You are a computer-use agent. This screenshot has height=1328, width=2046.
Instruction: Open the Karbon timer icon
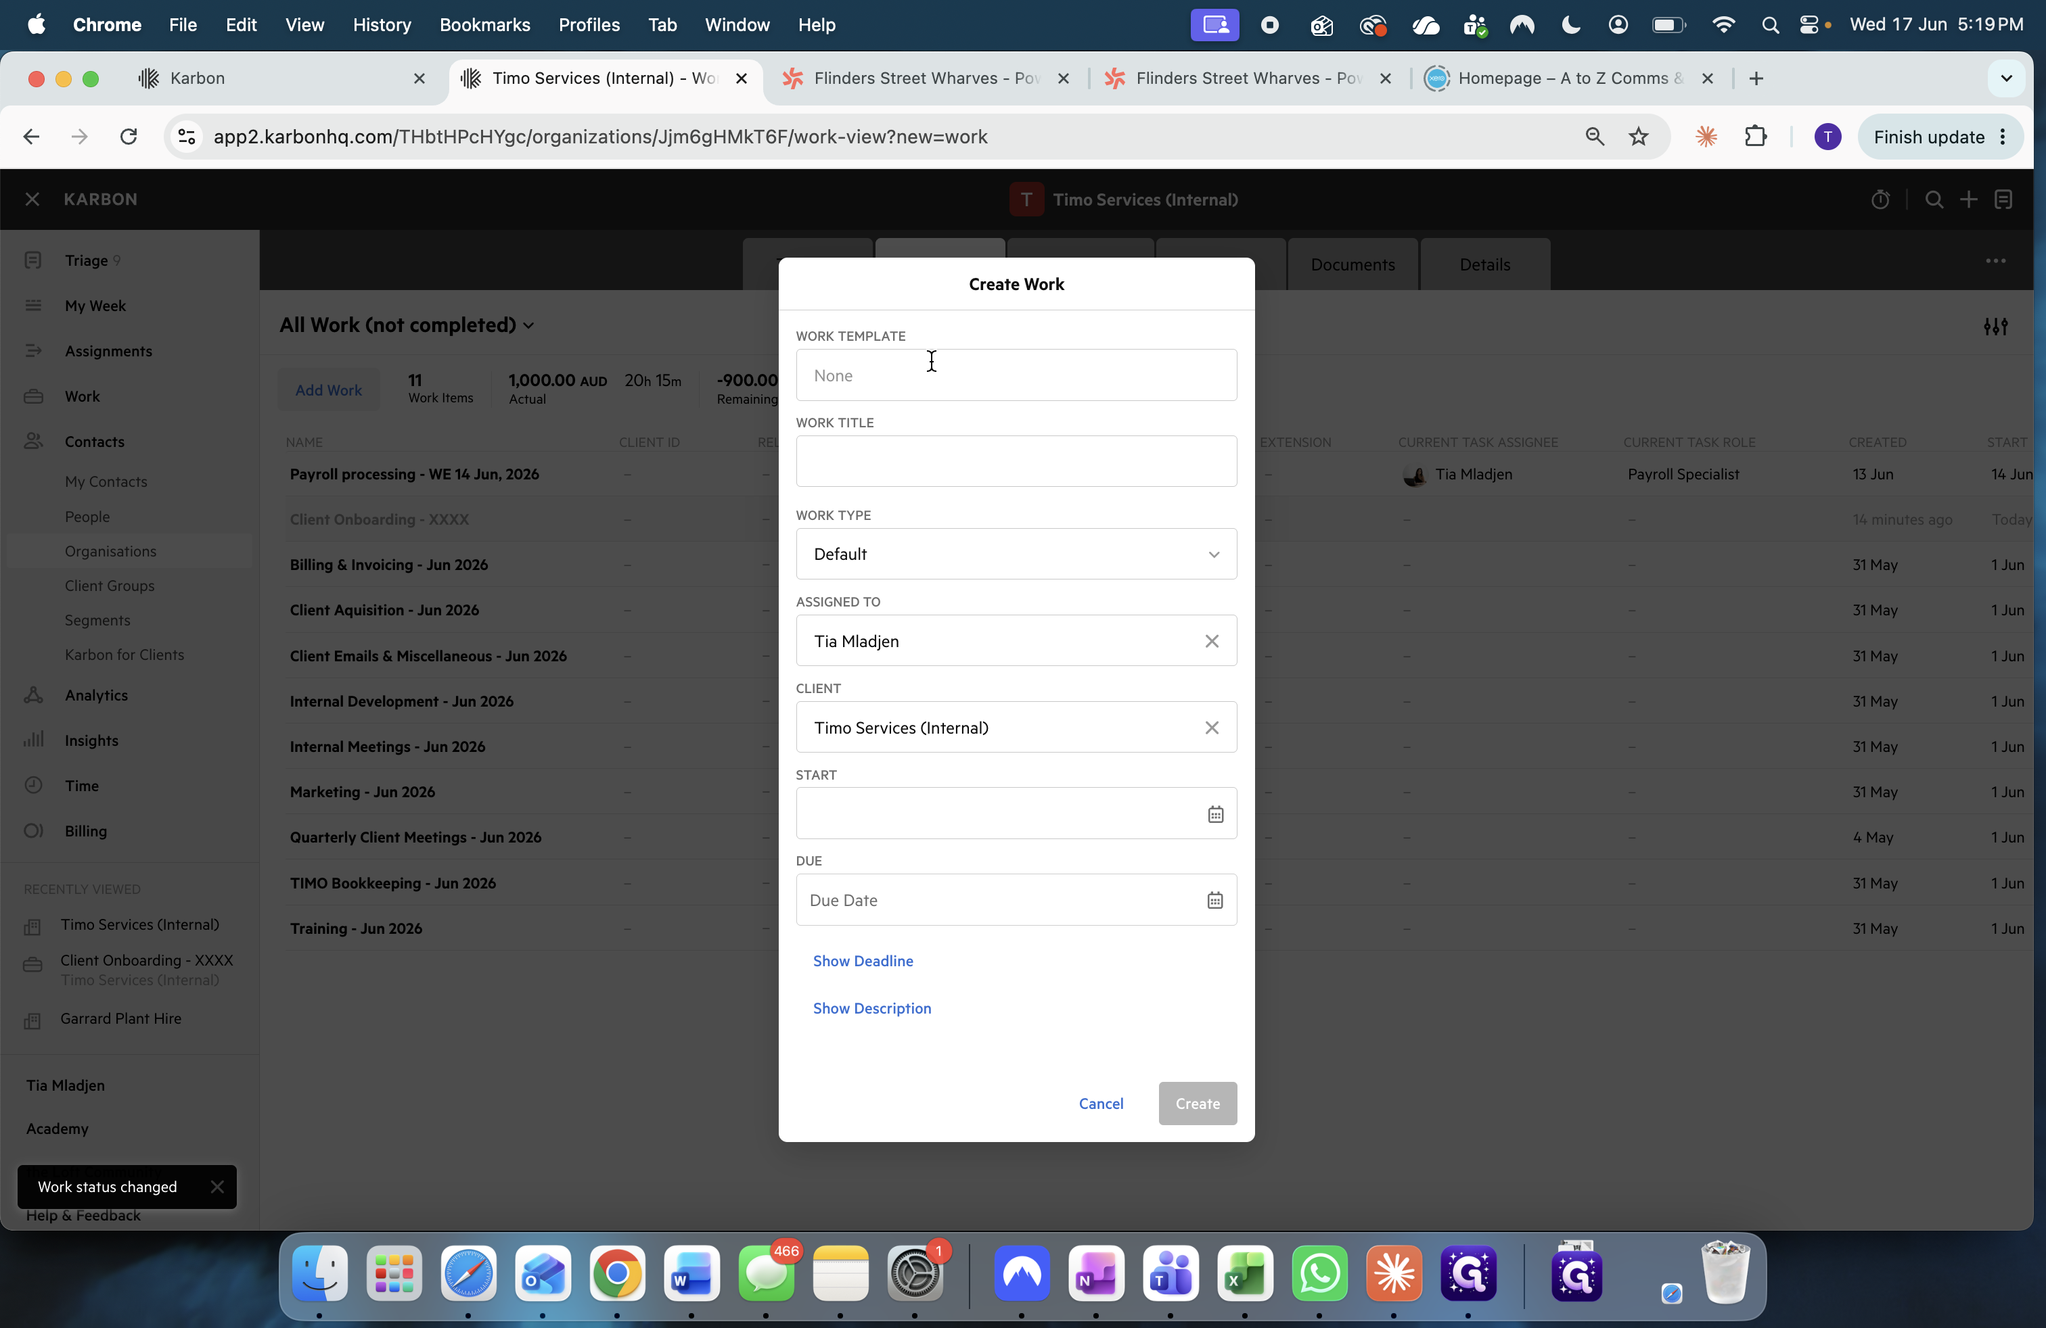pos(1880,199)
